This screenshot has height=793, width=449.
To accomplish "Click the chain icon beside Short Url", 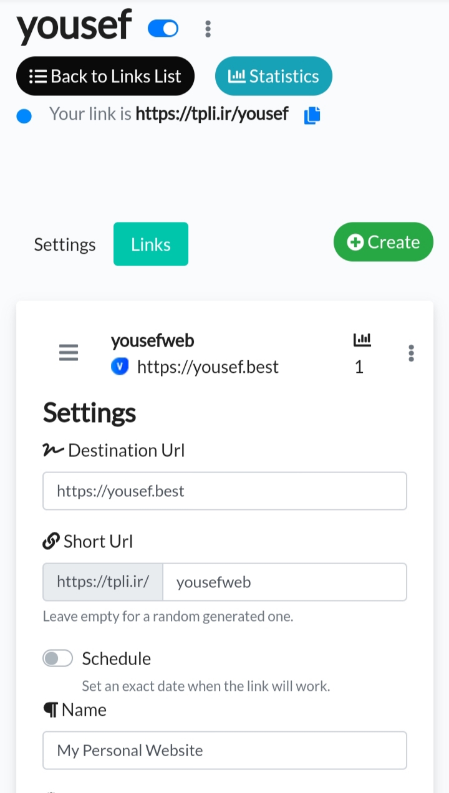I will click(x=51, y=542).
